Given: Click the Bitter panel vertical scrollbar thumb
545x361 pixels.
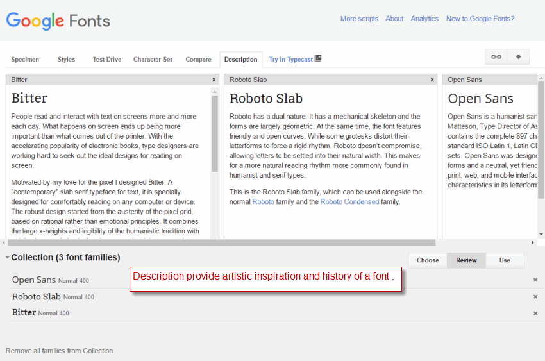Looking at the screenshot, I should click(214, 133).
